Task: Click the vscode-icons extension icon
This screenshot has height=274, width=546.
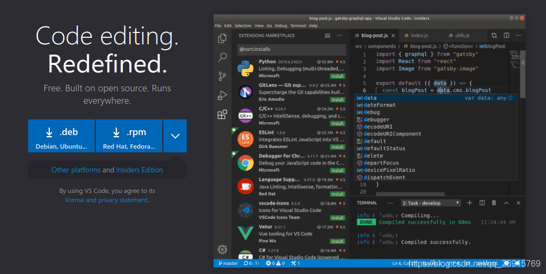Action: coord(246,210)
